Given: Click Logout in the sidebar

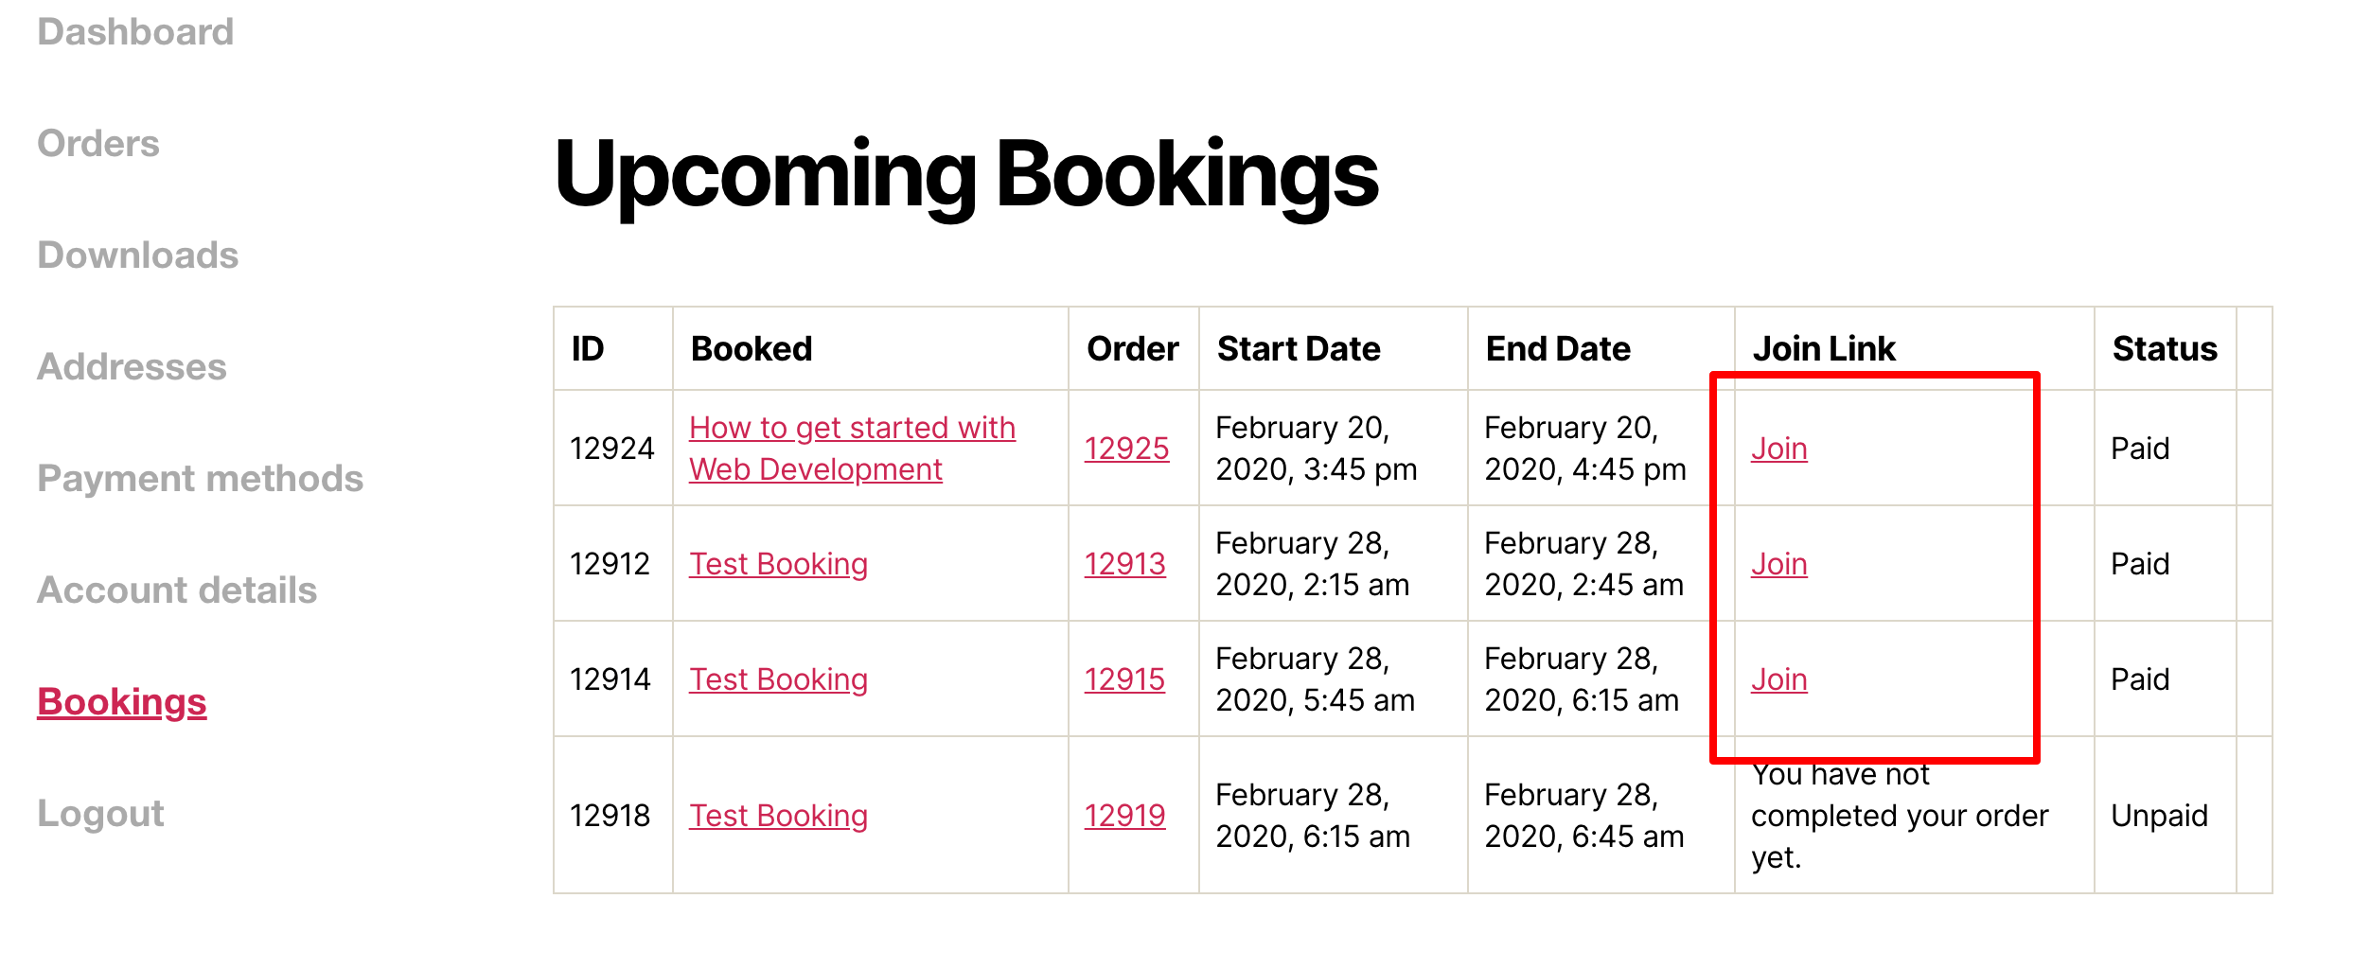Looking at the screenshot, I should (x=101, y=814).
